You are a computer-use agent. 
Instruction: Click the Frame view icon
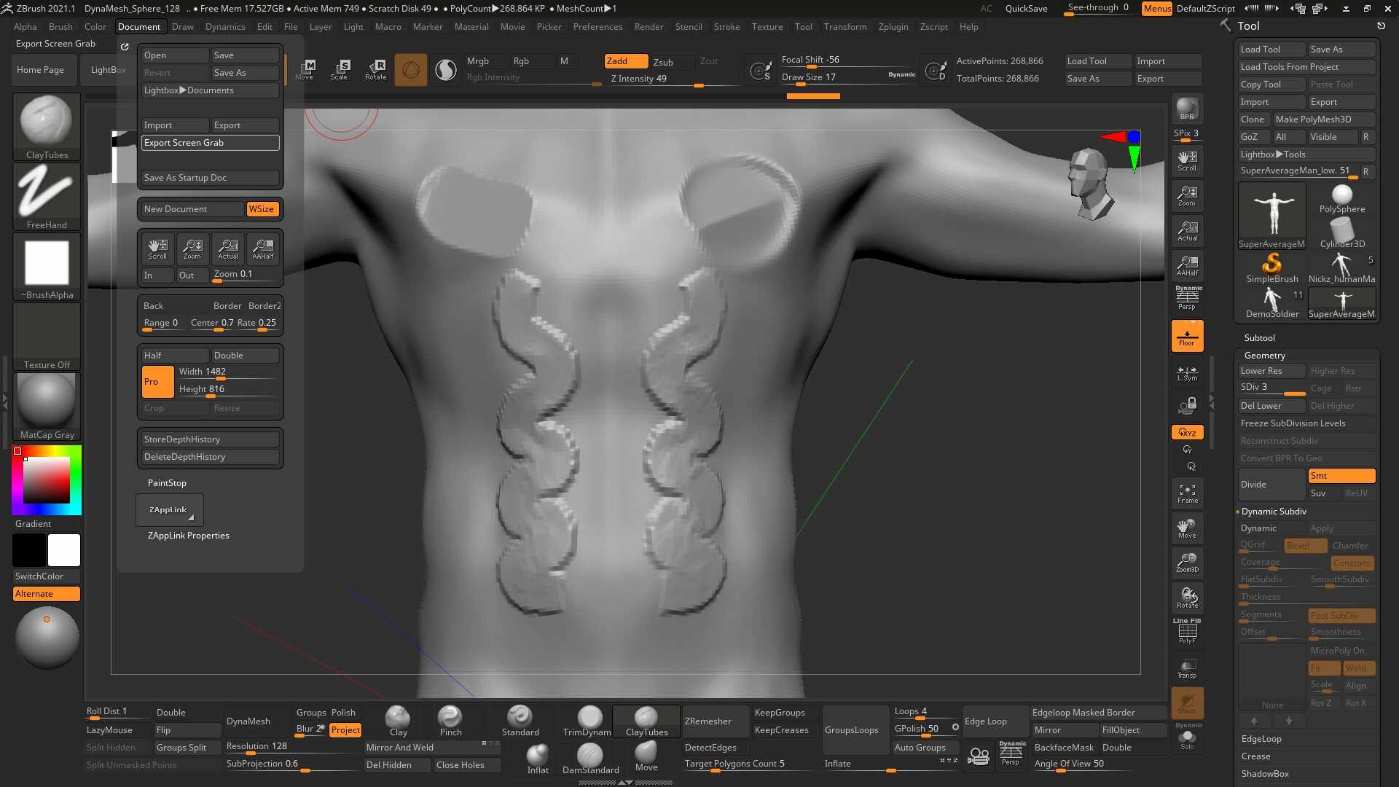[x=1187, y=494]
